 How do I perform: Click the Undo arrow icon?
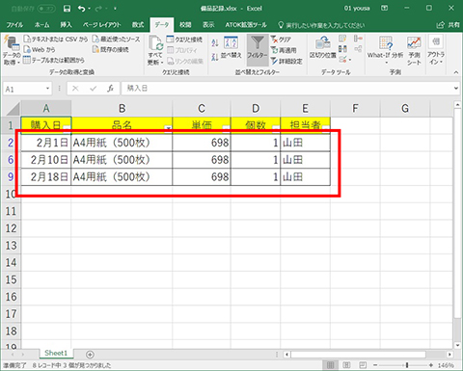[x=82, y=9]
